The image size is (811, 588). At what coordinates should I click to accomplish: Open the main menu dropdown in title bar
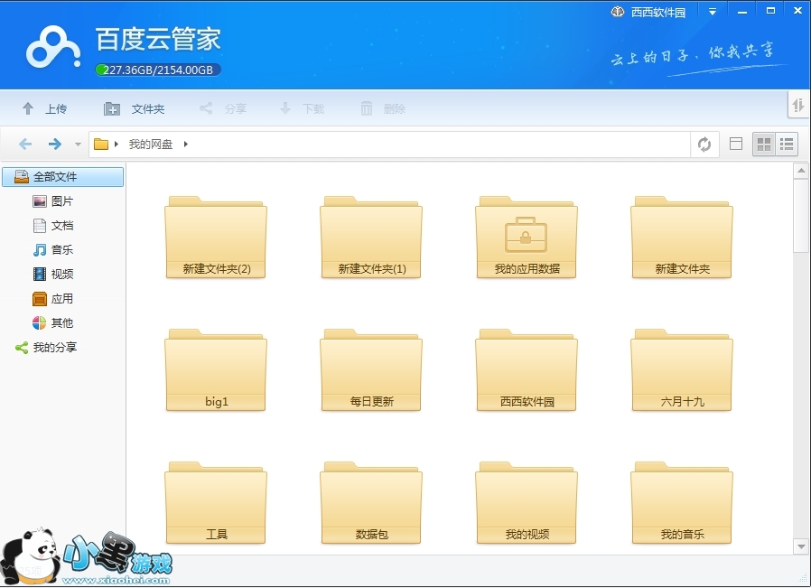click(x=713, y=12)
